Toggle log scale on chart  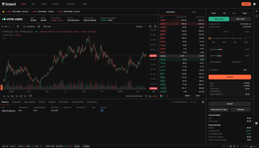click(x=150, y=96)
